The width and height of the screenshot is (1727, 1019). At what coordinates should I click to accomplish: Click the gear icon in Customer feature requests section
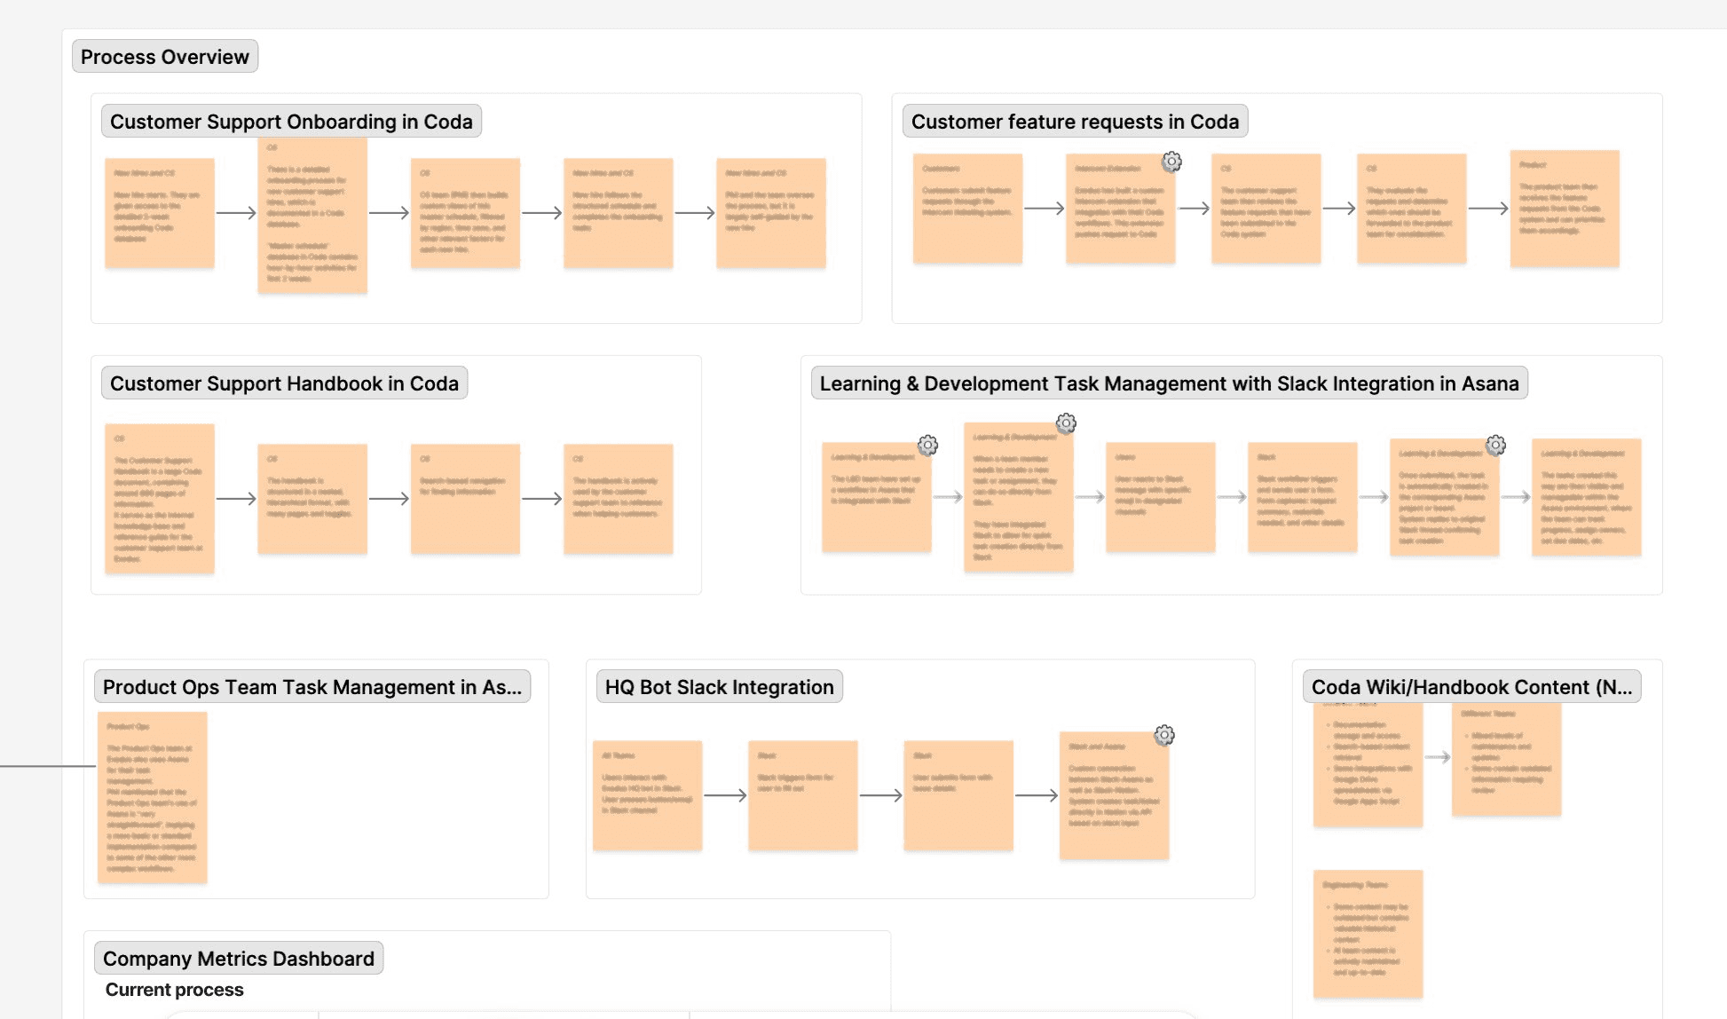click(1171, 162)
